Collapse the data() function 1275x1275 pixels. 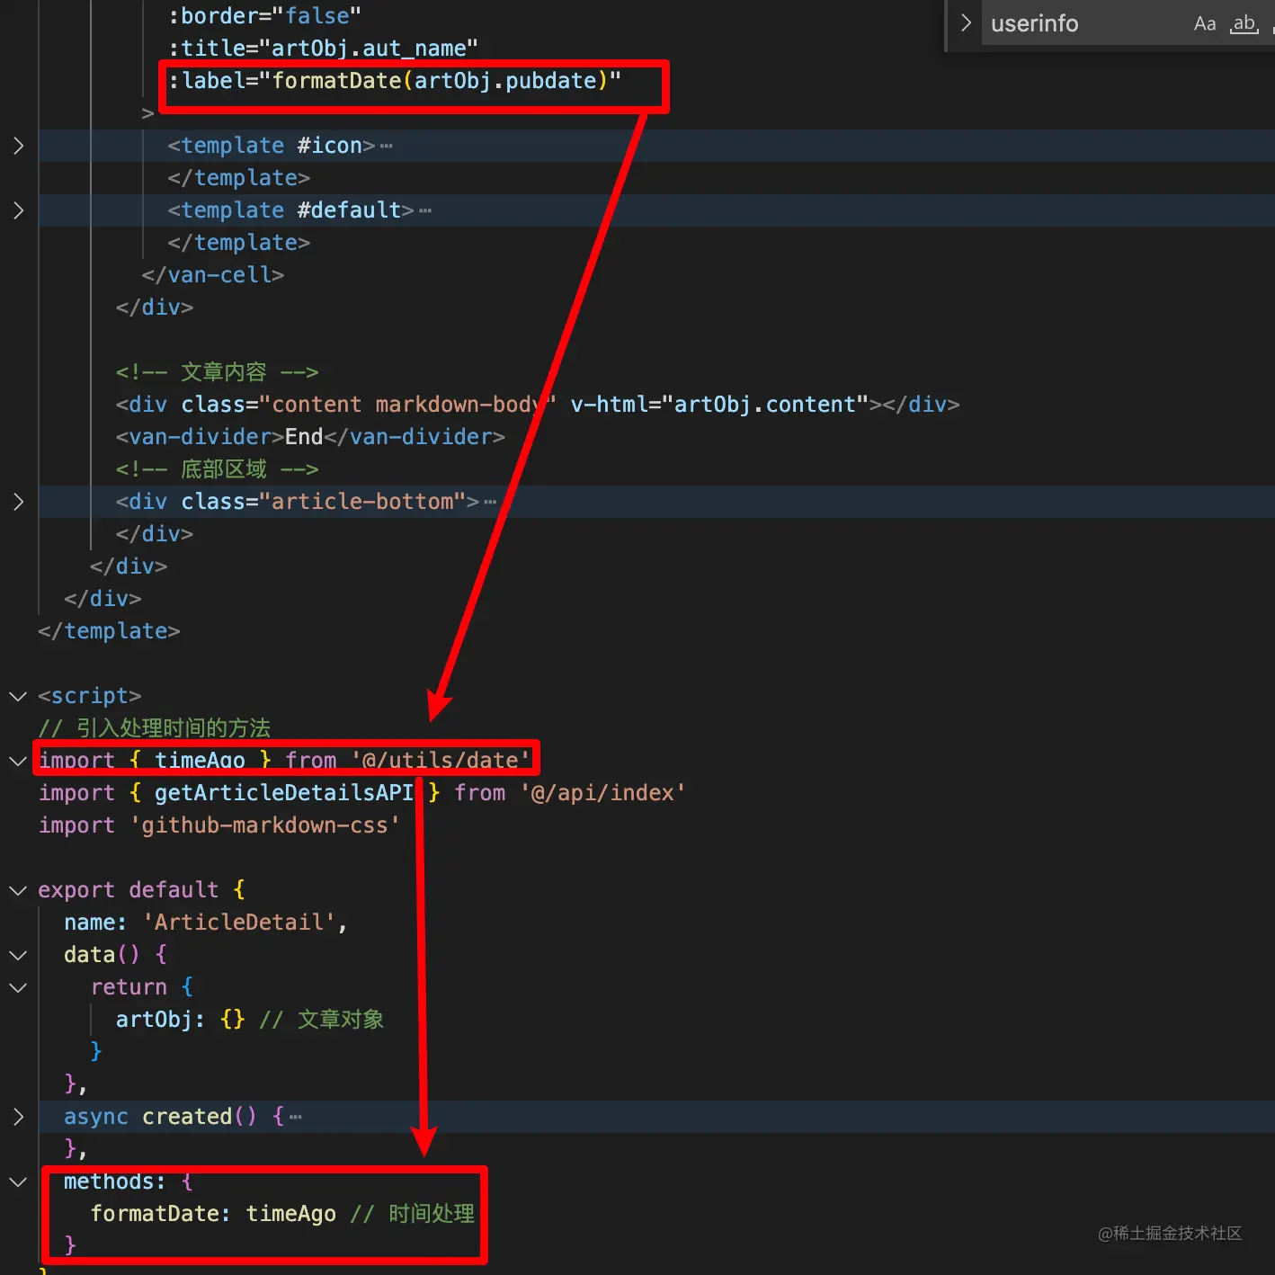[x=18, y=955]
